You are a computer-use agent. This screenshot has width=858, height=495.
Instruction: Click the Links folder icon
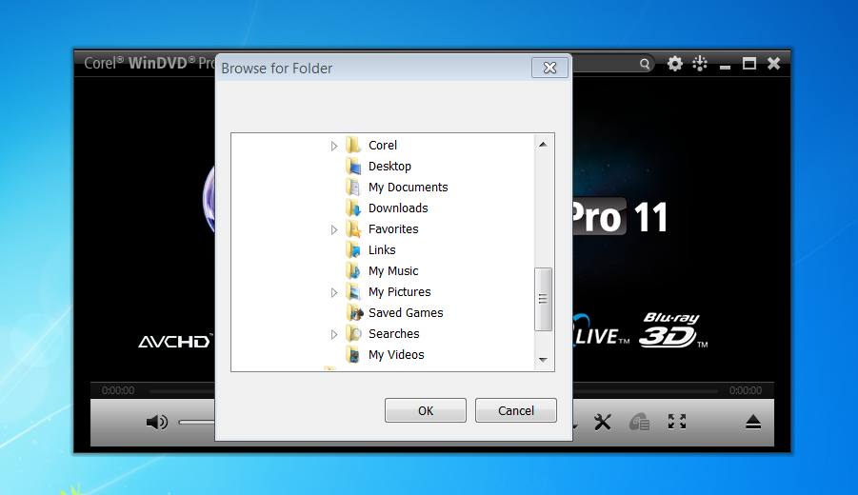[x=354, y=250]
